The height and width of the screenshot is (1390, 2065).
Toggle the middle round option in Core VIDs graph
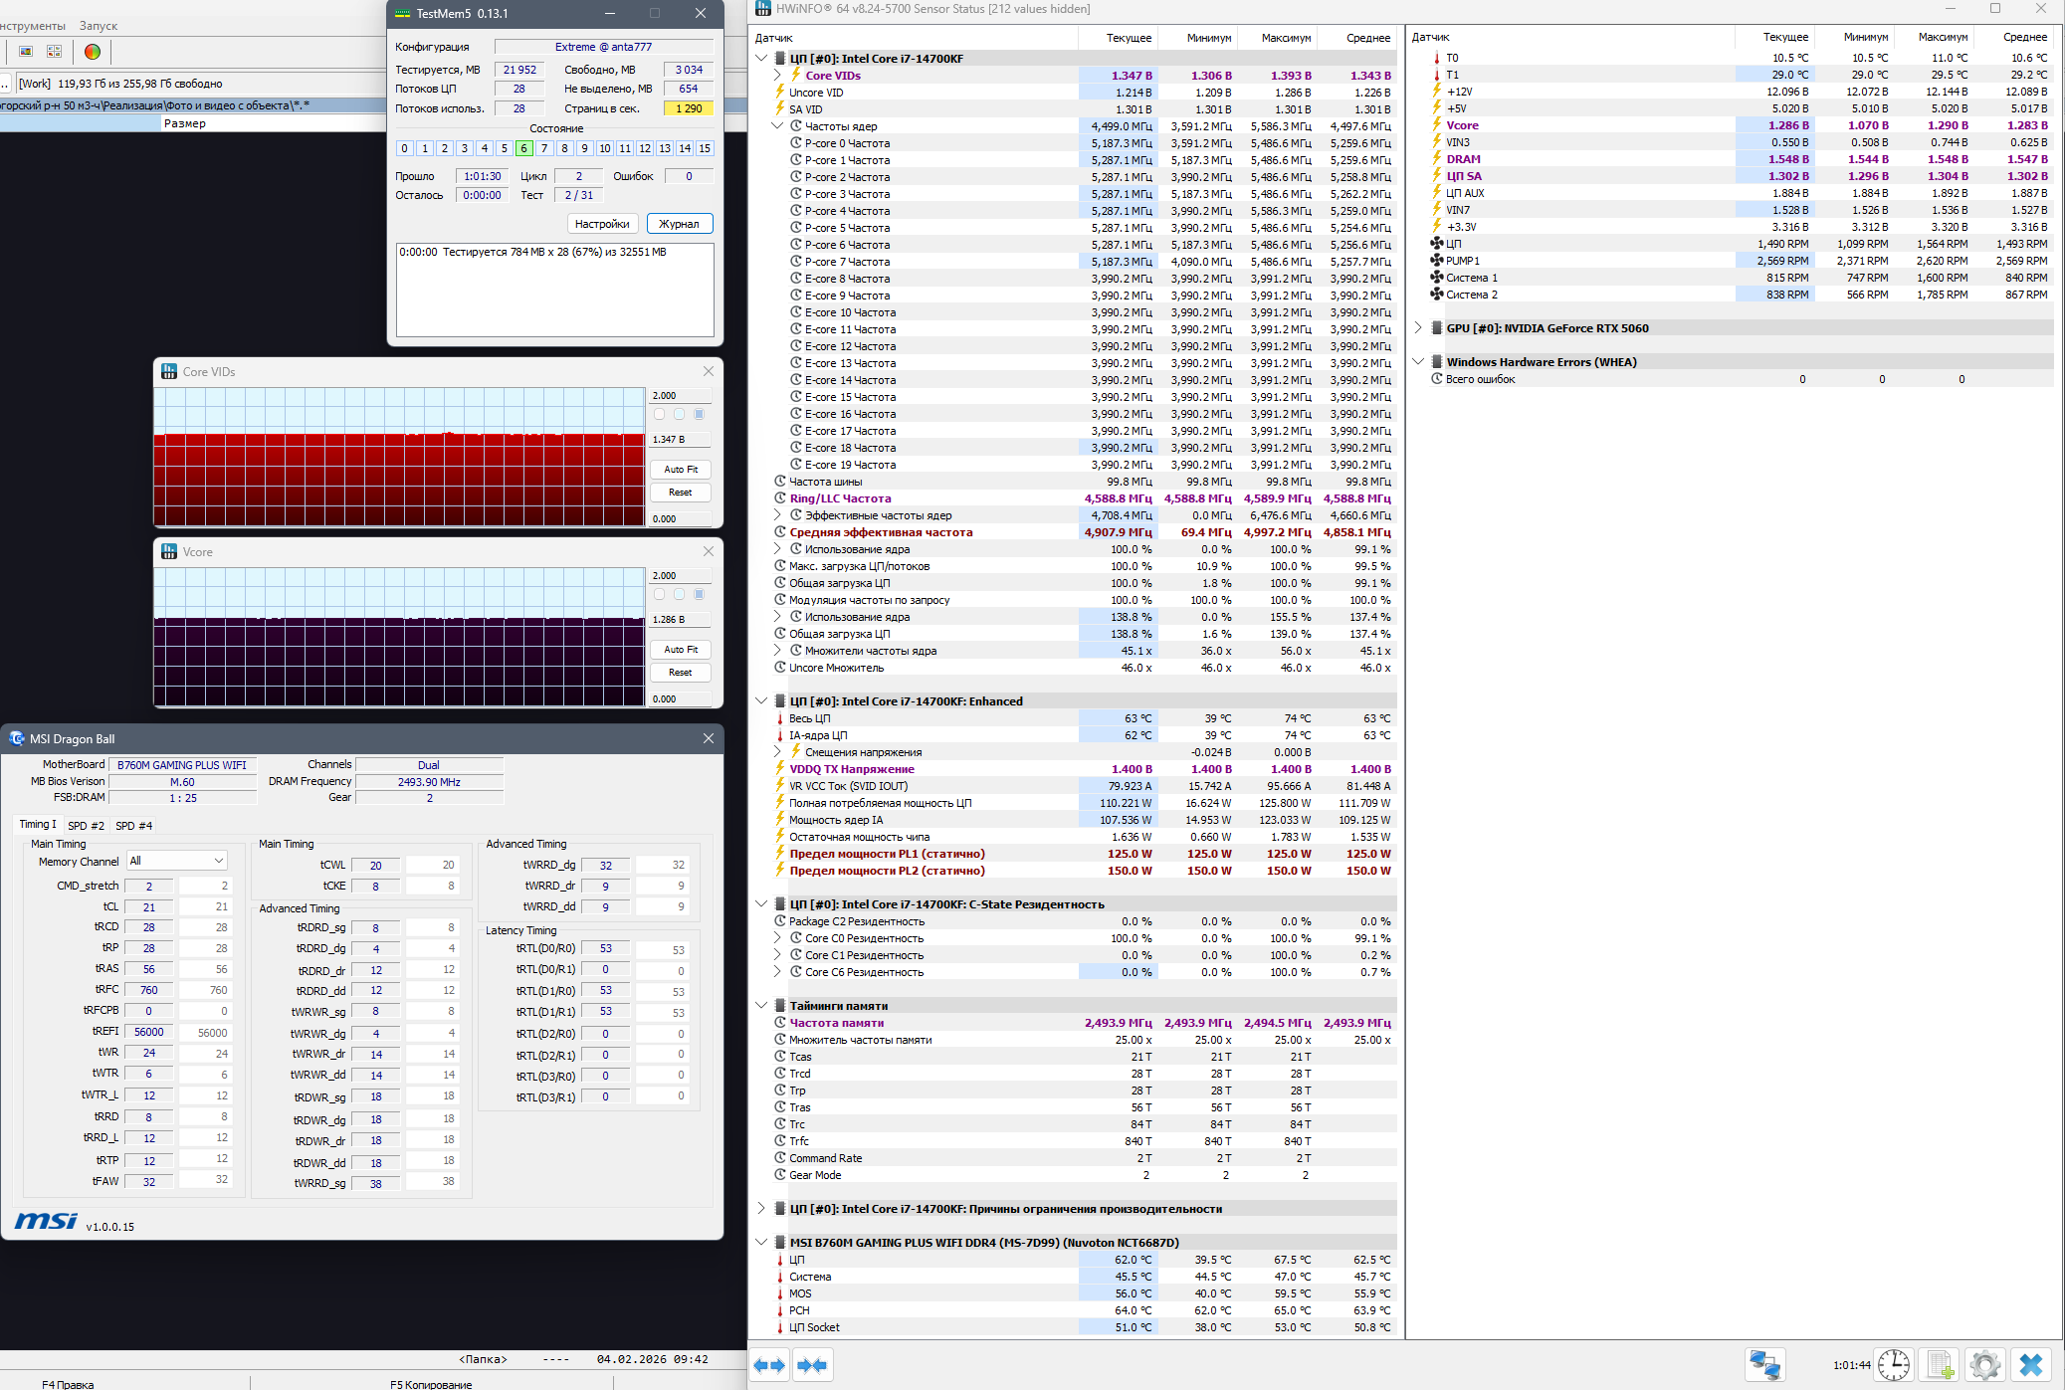[x=679, y=414]
